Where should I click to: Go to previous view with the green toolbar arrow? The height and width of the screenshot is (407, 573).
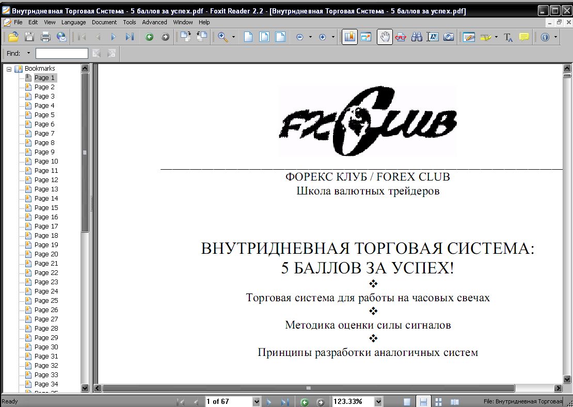point(149,37)
